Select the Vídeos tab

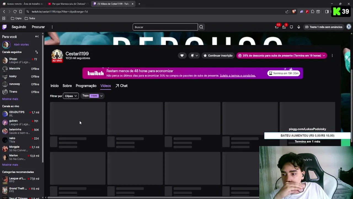tap(106, 86)
